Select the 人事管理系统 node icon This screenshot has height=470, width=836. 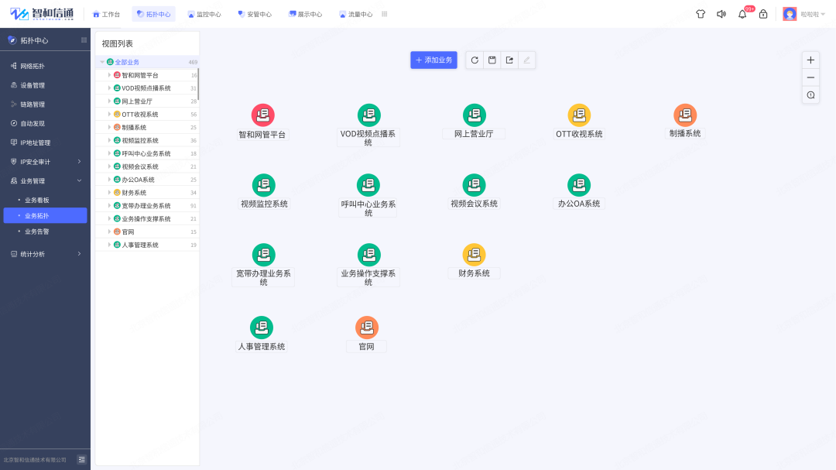tap(262, 328)
